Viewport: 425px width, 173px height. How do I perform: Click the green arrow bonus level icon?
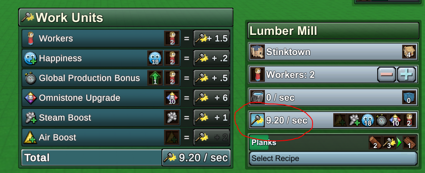[x=155, y=78]
